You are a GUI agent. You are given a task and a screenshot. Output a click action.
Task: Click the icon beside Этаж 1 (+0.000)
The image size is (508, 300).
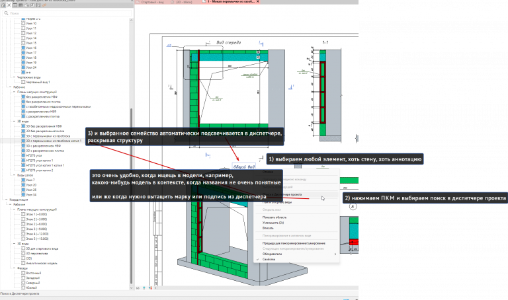pyautogui.click(x=23, y=214)
